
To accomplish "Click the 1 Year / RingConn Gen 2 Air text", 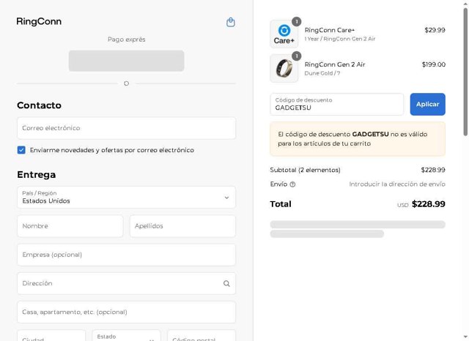I will coord(340,39).
